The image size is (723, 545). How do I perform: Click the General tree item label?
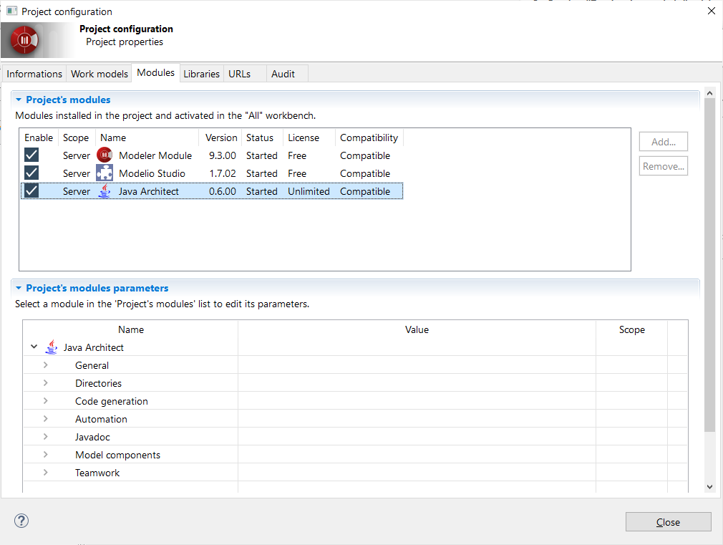point(92,365)
